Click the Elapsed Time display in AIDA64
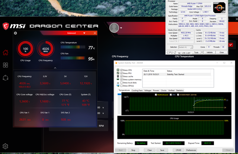This screenshot has width=238, height=154. pos(208,143)
